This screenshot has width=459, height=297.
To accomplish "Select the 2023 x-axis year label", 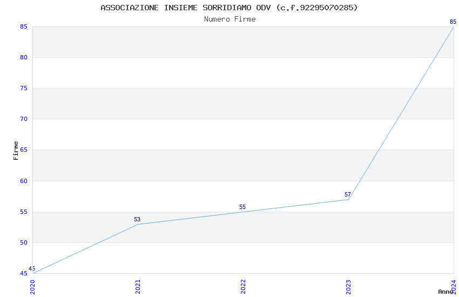I will pos(348,287).
